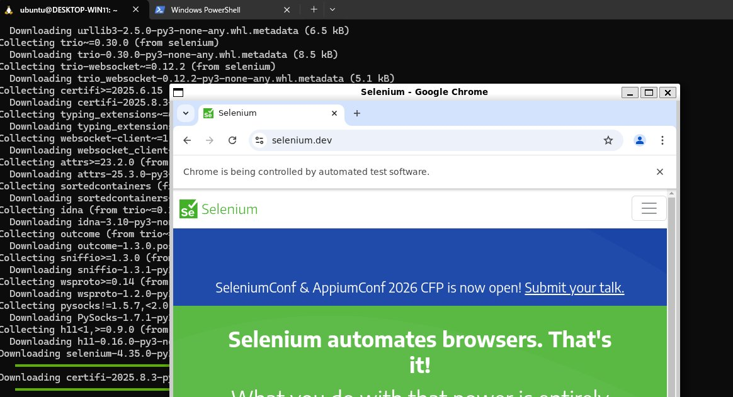
Task: Select the Selenium browser tab
Action: tap(271, 113)
